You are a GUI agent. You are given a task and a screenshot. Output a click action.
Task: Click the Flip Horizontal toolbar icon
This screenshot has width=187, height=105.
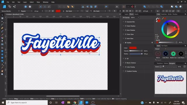[x=83, y=7]
